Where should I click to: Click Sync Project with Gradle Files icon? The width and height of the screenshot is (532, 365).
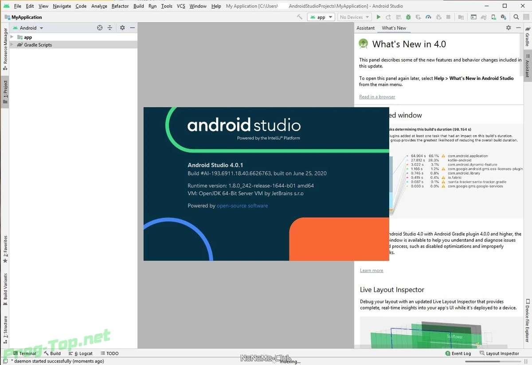click(x=484, y=17)
